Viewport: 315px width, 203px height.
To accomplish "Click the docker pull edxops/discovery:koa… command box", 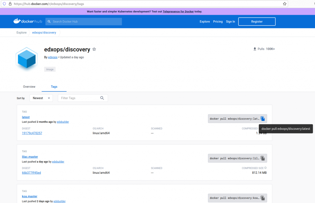I will (237, 198).
